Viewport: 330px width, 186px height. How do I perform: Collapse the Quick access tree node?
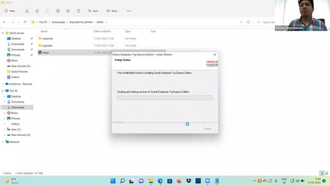point(3,33)
